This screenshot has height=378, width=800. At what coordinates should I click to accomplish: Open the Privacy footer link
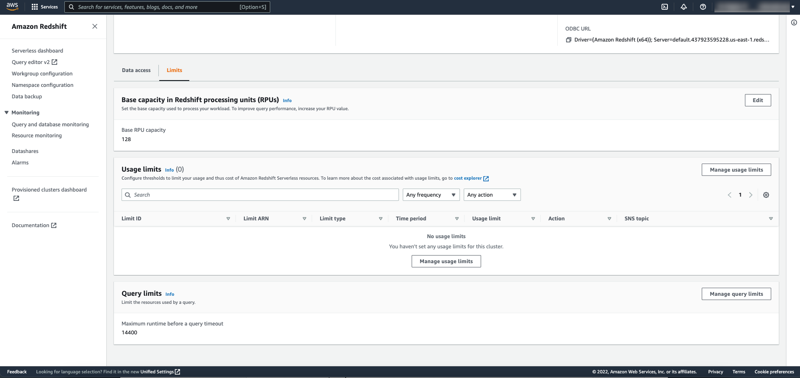coord(715,372)
